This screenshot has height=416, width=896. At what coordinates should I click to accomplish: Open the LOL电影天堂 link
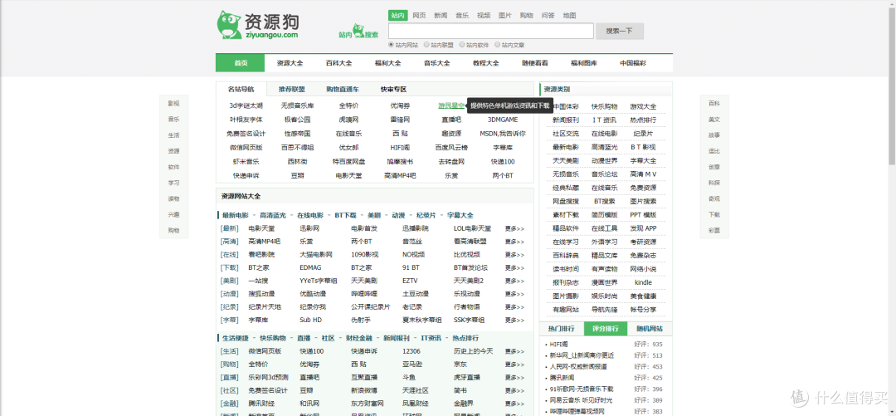coord(473,228)
